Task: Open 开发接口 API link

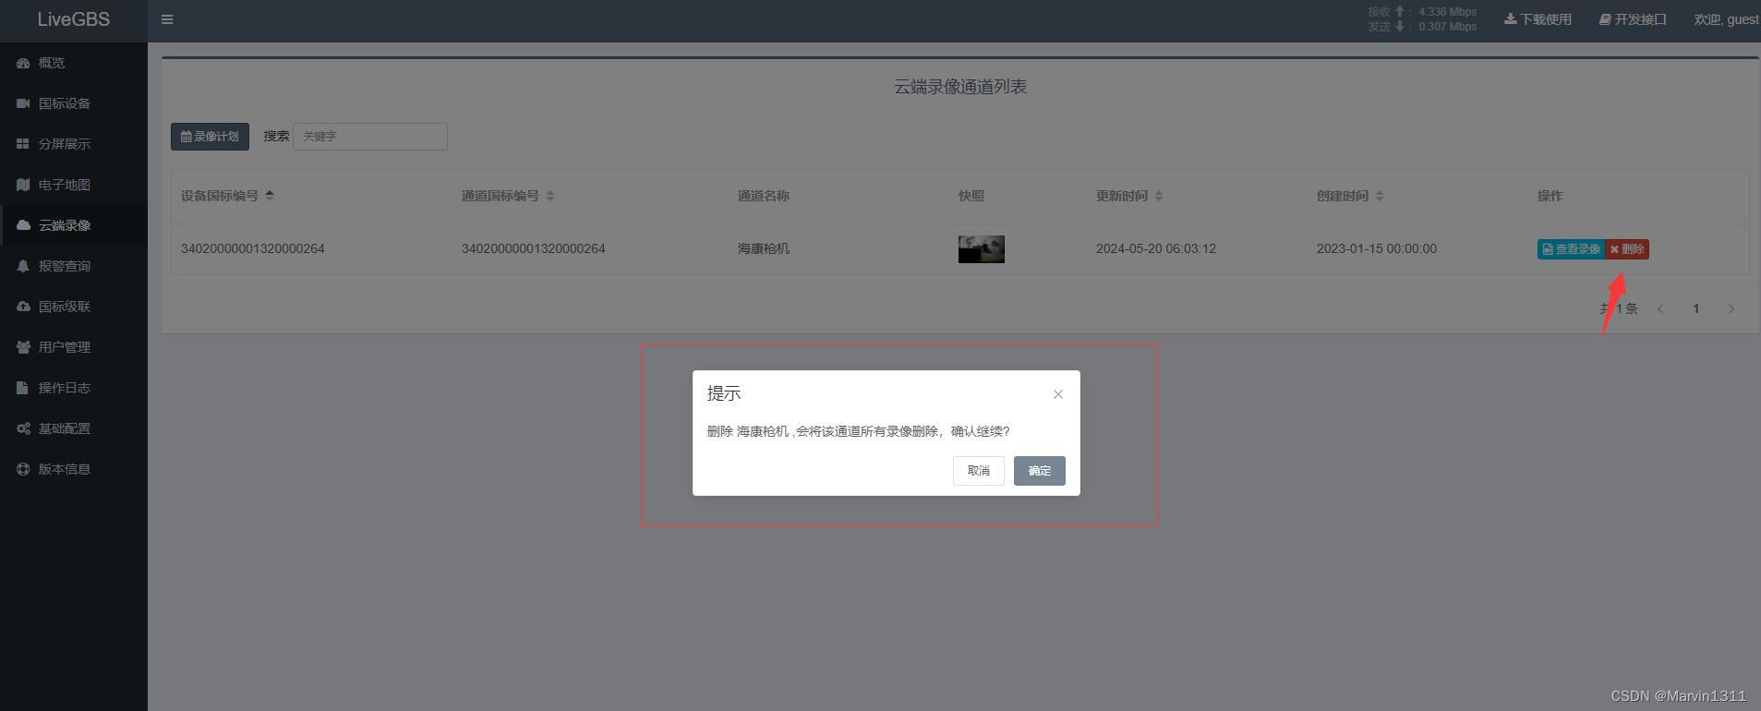Action: click(1633, 19)
